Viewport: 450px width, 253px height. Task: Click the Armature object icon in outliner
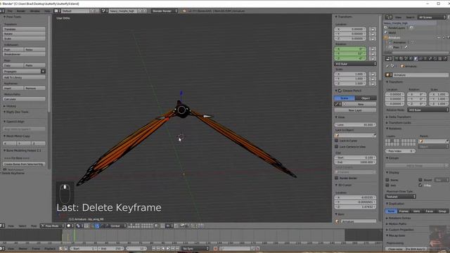[x=386, y=37]
